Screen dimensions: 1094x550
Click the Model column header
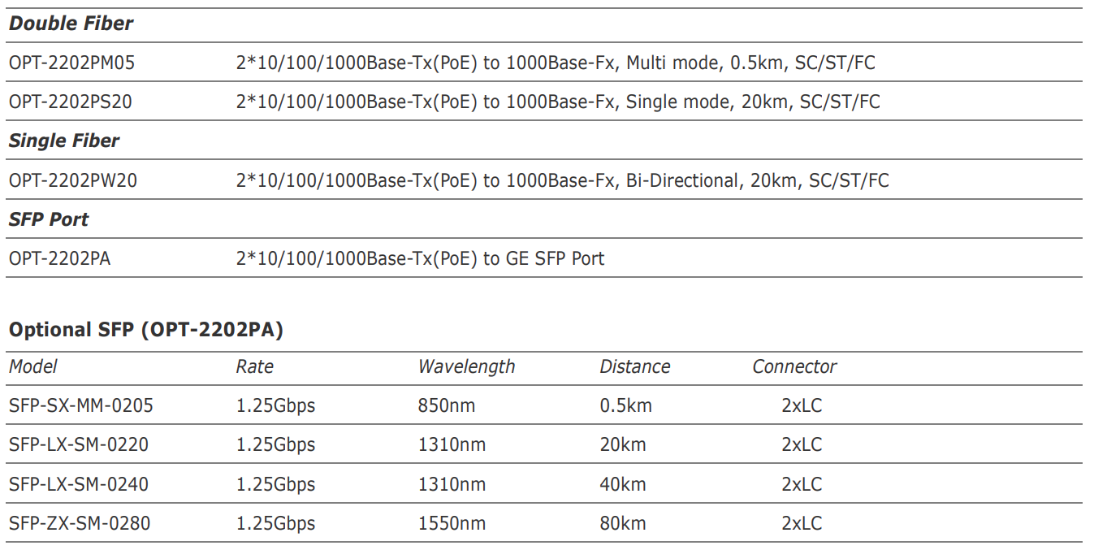pyautogui.click(x=33, y=366)
